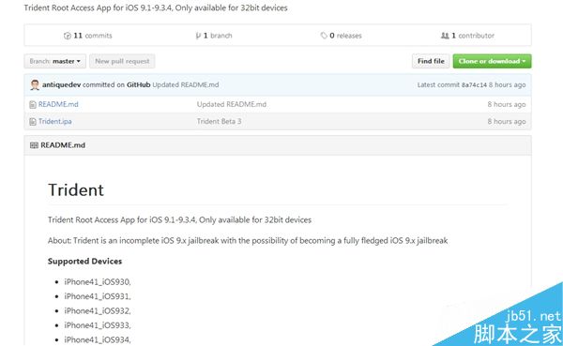Select the iPhone41_iOS931 list entry
Viewport: 563px width, 346px height.
[x=98, y=296]
